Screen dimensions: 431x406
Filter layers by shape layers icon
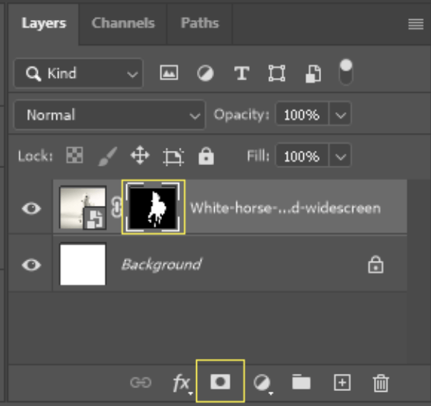click(x=277, y=73)
